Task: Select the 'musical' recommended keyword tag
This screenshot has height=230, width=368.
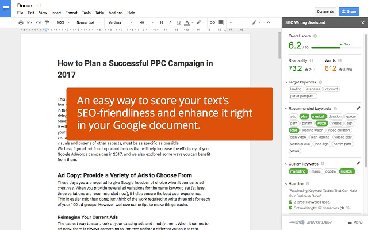Action: tap(318, 116)
